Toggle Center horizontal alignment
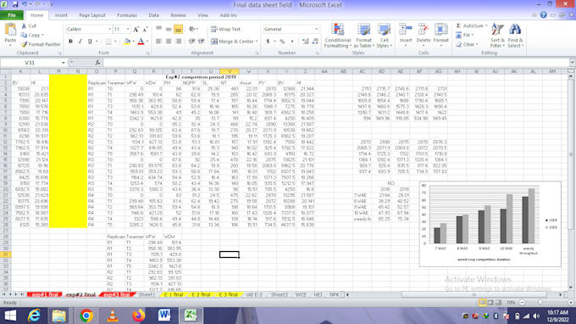 coord(169,42)
